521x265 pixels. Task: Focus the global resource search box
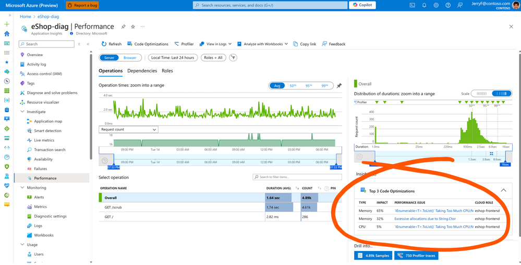point(270,5)
